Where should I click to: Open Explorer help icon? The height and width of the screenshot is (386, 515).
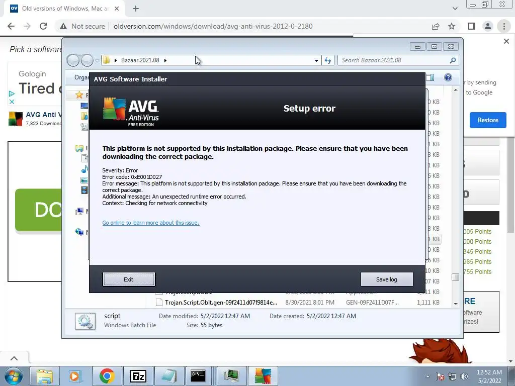click(448, 77)
